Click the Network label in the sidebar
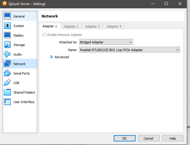 pyautogui.click(x=19, y=64)
